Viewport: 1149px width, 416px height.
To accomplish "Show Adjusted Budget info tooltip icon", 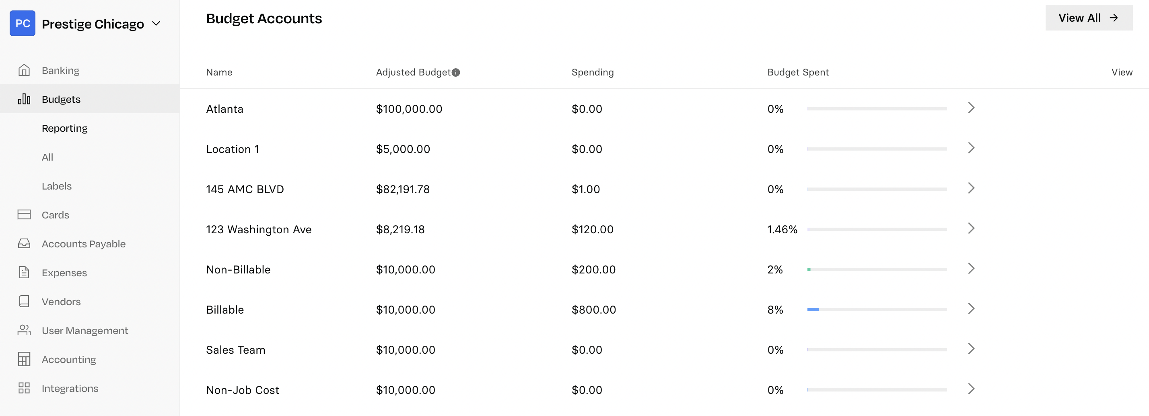I will click(456, 73).
